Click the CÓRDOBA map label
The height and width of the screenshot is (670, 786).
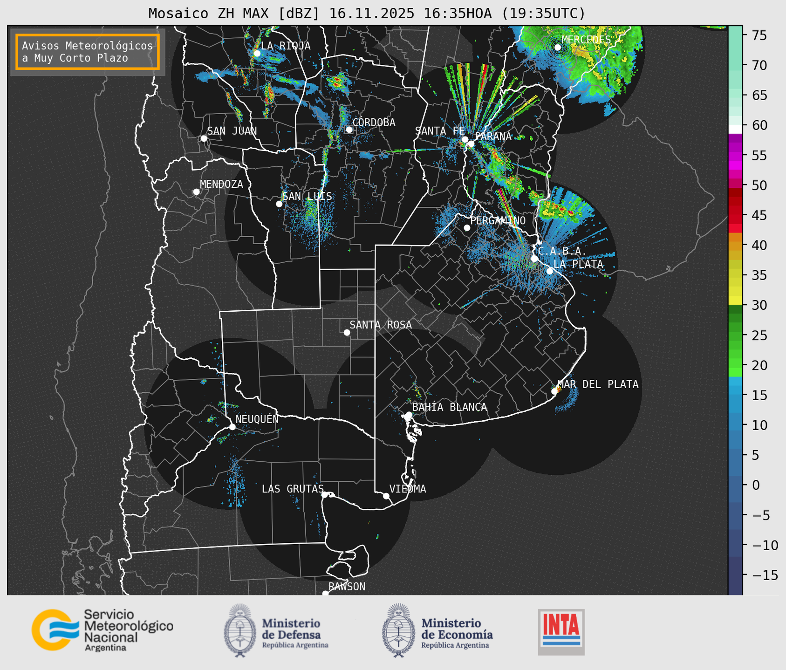374,123
